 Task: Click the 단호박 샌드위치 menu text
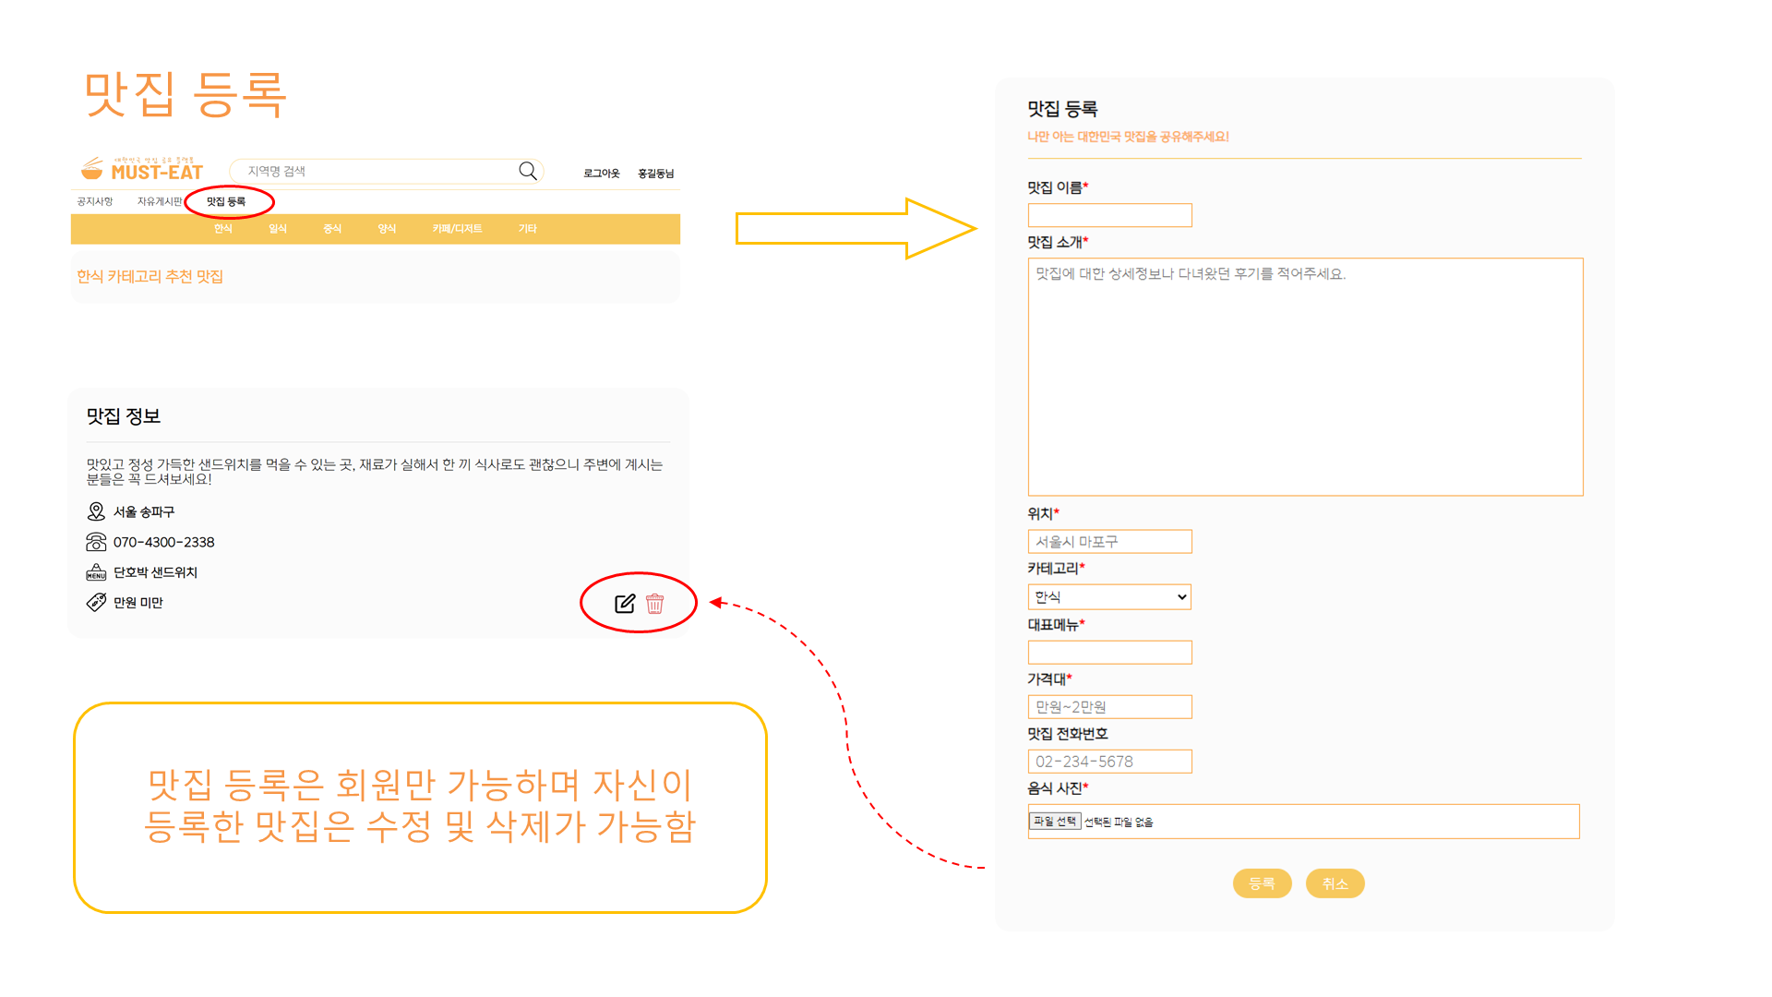point(155,572)
